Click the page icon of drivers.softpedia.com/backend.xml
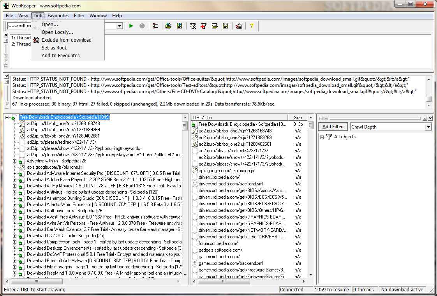This screenshot has width=437, height=296. [x=194, y=184]
